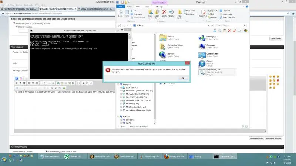This screenshot has height=166, width=296.
Task: Switch to the View ribbon tab
Action: click(x=147, y=7)
